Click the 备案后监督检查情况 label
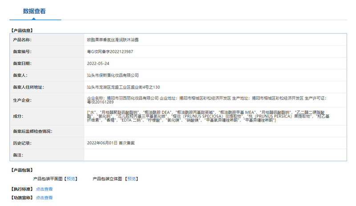Viewport: 356px width, 206px height. (32, 131)
